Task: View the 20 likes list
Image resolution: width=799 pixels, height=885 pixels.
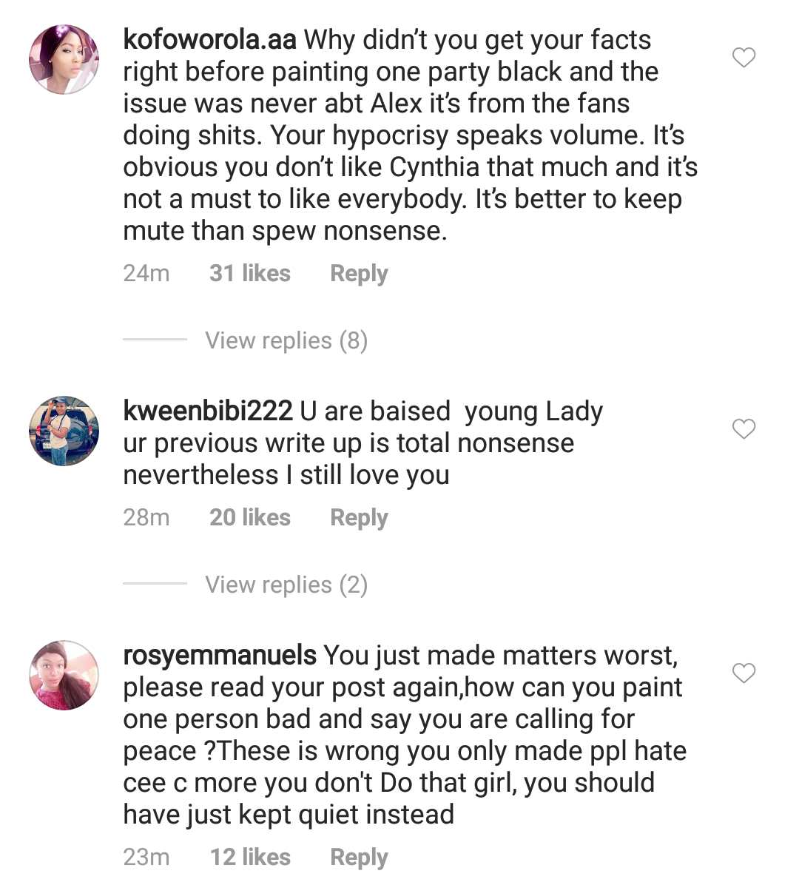Action: pyautogui.click(x=250, y=517)
